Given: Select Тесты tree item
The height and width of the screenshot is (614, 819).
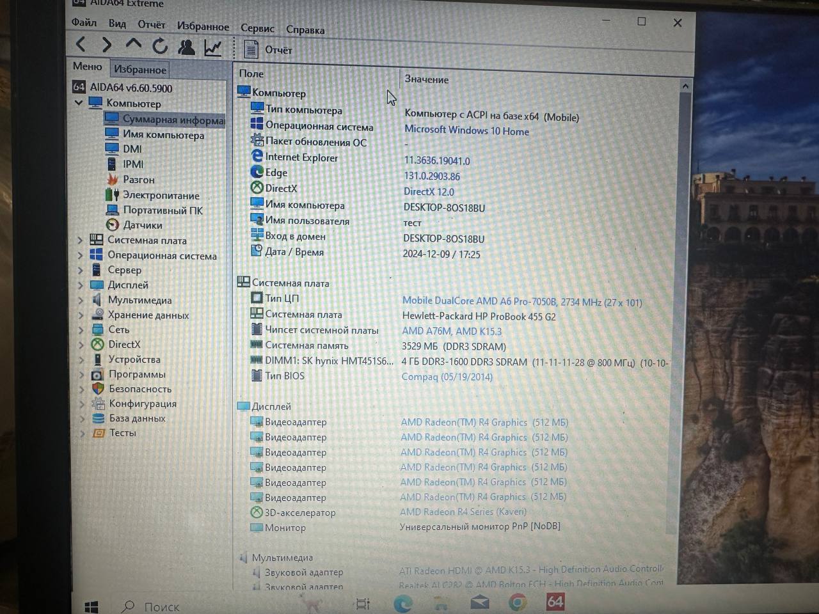Looking at the screenshot, I should [115, 433].
